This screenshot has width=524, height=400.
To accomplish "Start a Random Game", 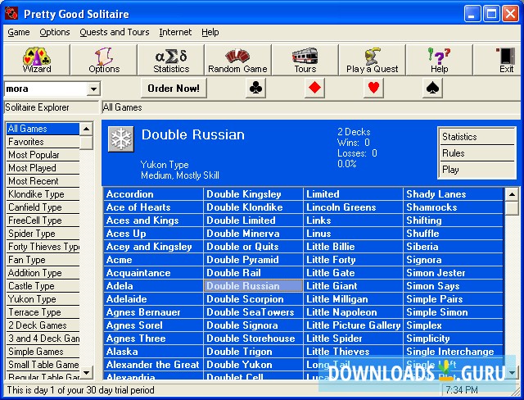I will [x=238, y=60].
